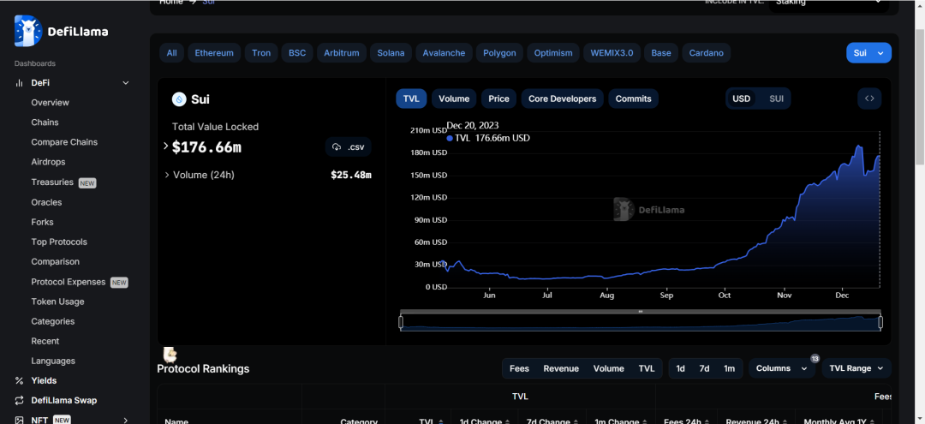The height and width of the screenshot is (424, 925).
Task: Click the DefiLlama Swap arrows icon
Action: [19, 400]
